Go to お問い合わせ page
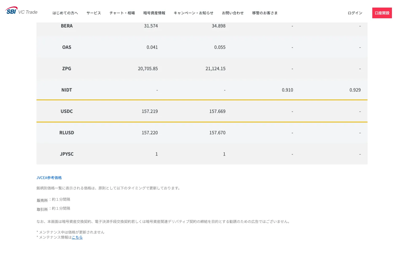Viewport: 404px width, 253px height. point(233,13)
